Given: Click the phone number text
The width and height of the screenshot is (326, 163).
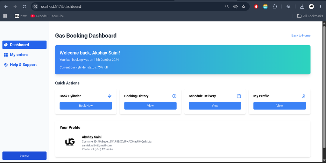Looking at the screenshot, I should 97,149.
